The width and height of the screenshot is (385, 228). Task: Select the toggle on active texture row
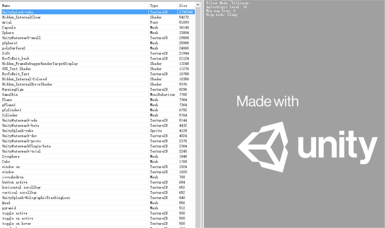98,218
